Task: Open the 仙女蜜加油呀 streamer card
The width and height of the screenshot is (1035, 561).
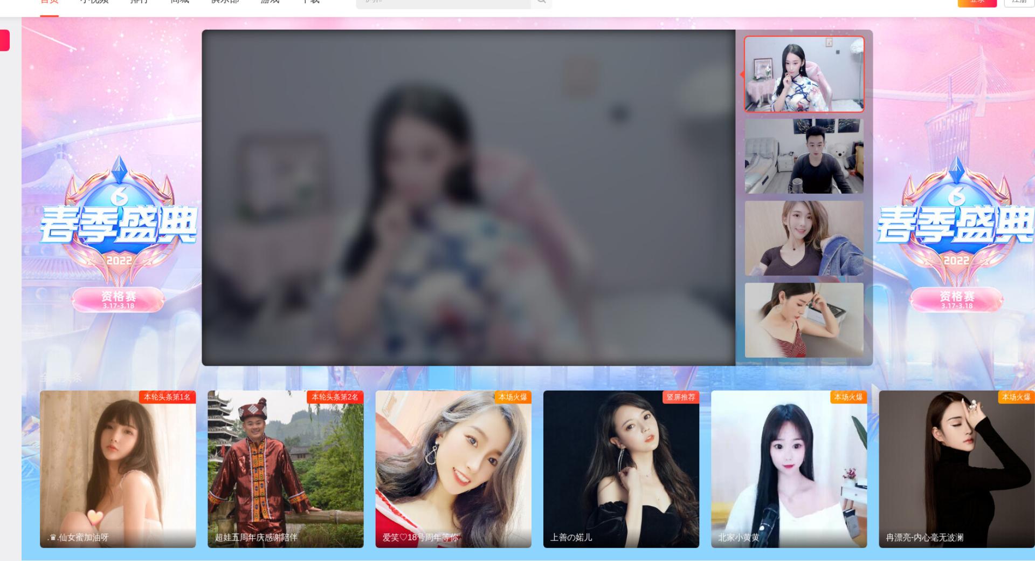Action: [x=118, y=469]
